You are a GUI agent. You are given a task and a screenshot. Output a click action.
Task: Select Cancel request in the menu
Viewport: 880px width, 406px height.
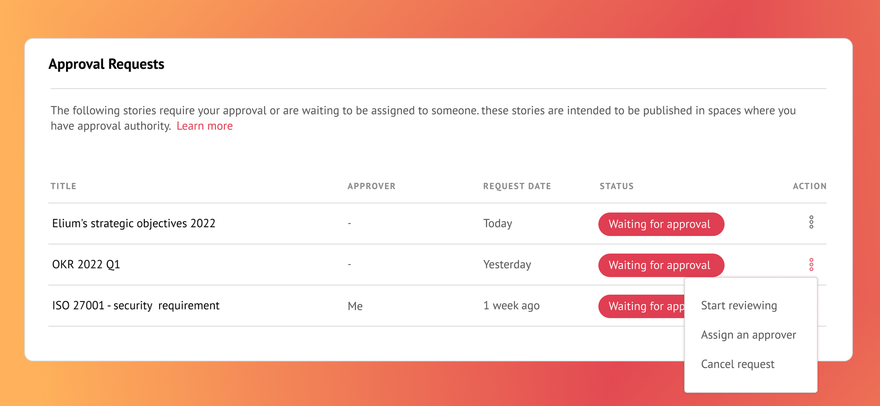737,364
